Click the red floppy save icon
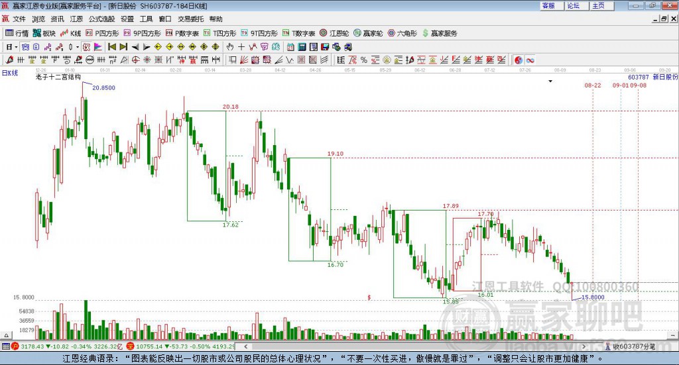 pyautogui.click(x=325, y=47)
